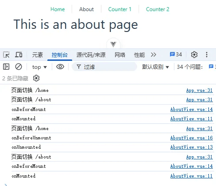This screenshot has width=216, height=186.
Task: Click the 过滤 filter input field
Action: (104, 67)
